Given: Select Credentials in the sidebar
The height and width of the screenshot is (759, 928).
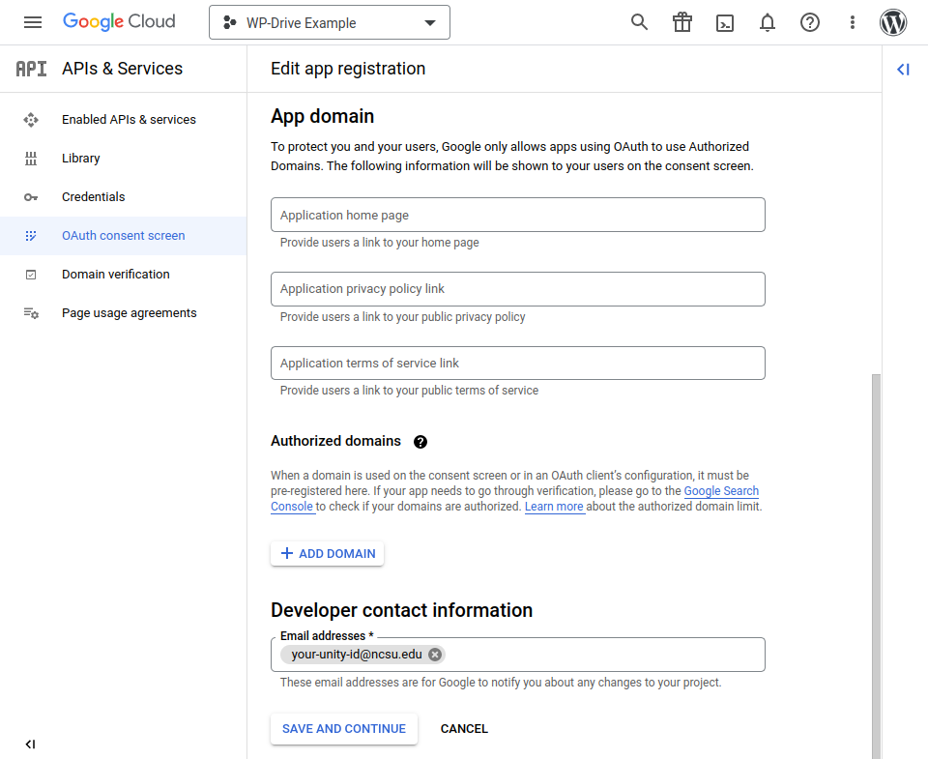Looking at the screenshot, I should pyautogui.click(x=94, y=196).
